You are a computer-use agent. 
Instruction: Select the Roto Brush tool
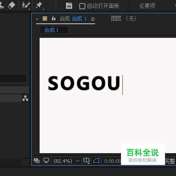pyautogui.click(x=26, y=6)
